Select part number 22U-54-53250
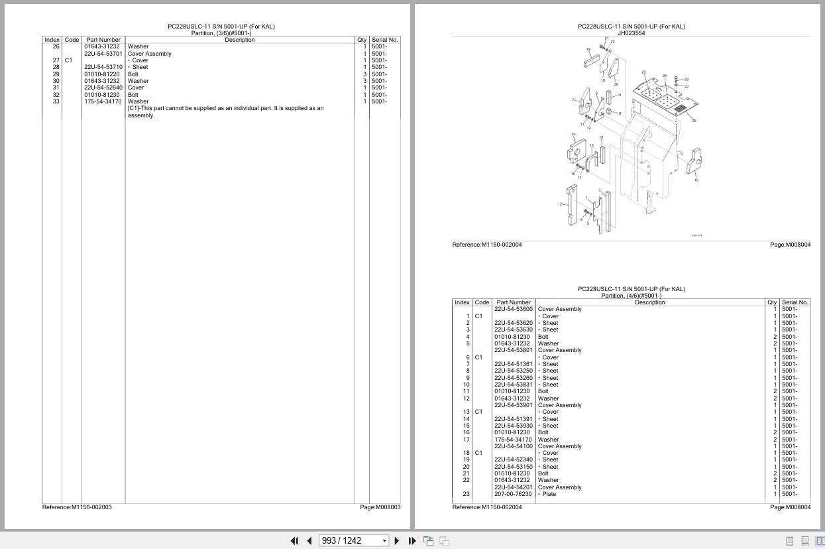825x549 pixels. click(x=513, y=371)
